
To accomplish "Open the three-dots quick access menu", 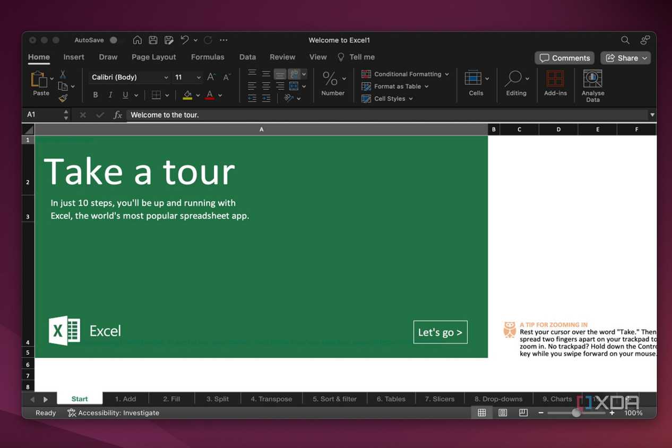I will coord(223,40).
